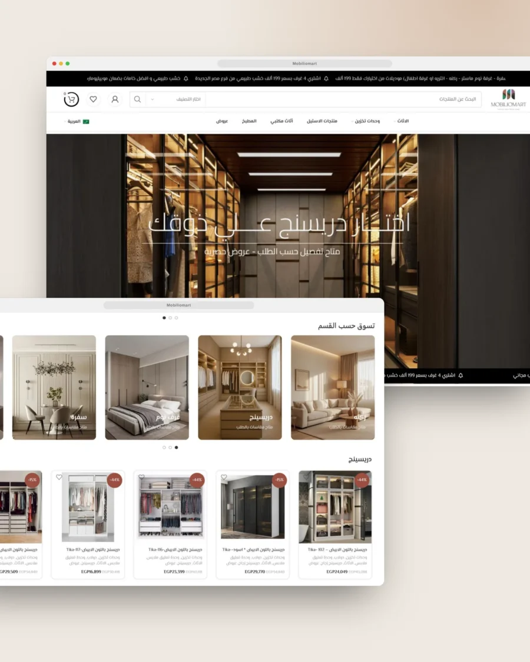Click the EGP24,049 price

tap(337, 571)
